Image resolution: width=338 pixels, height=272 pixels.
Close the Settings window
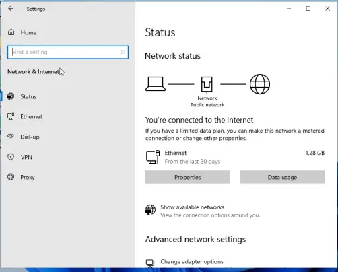[x=327, y=9]
